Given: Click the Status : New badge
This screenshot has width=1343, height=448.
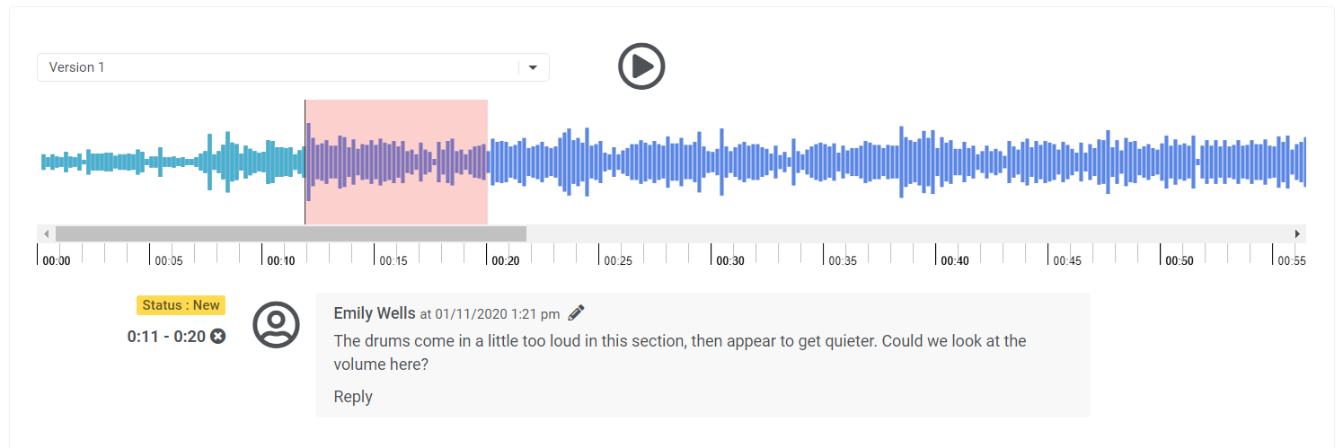Looking at the screenshot, I should click(181, 305).
